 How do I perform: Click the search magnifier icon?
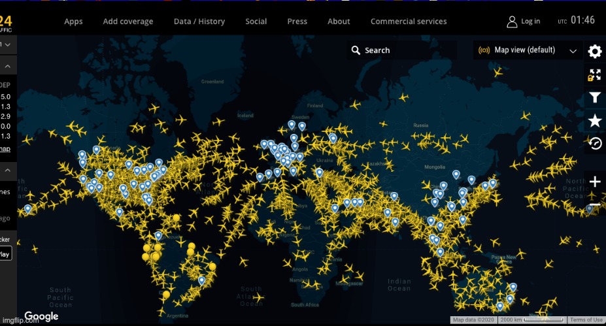[x=356, y=50]
